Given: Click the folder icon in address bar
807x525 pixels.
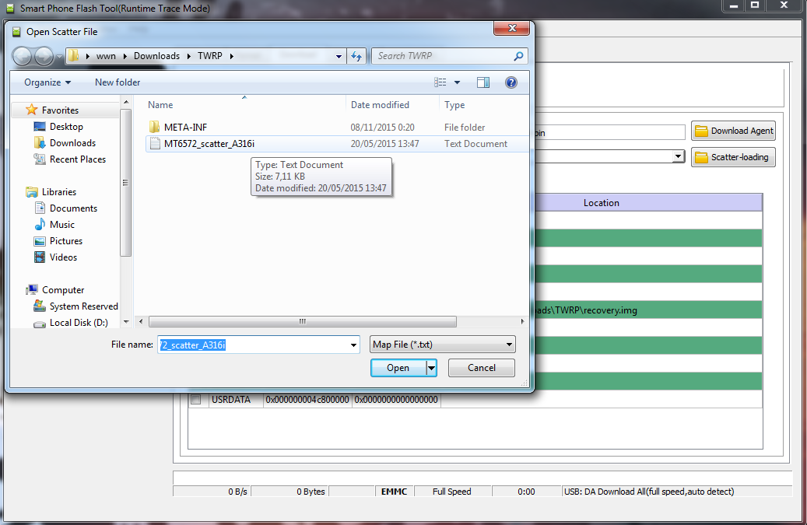Looking at the screenshot, I should (74, 55).
